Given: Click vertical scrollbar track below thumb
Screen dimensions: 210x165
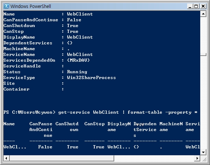Looking at the screenshot, I should point(203,103).
